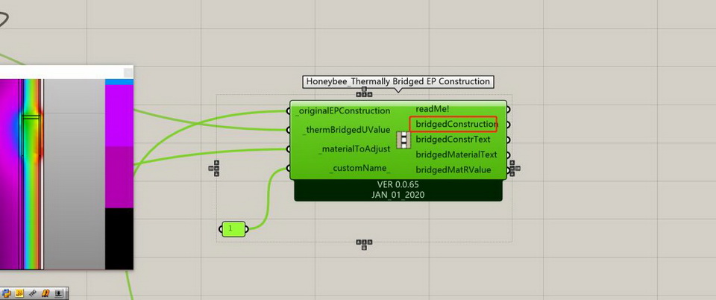Image resolution: width=716 pixels, height=300 pixels.
Task: Click the download arrow icon in bottom toolbar
Action: click(x=57, y=293)
